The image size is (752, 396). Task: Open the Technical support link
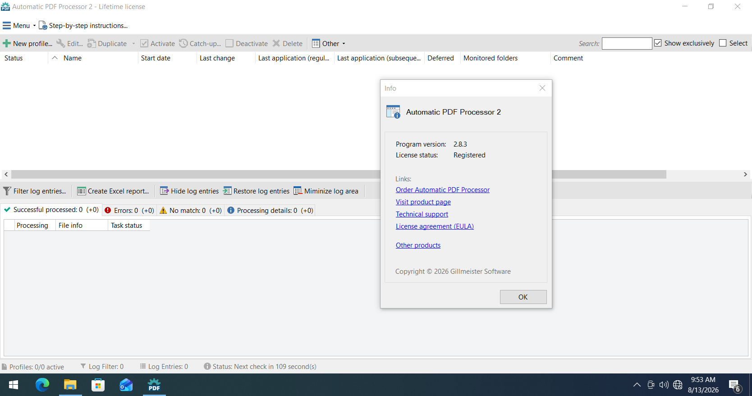422,214
